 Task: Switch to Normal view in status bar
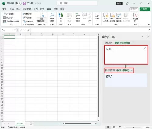[108, 127]
